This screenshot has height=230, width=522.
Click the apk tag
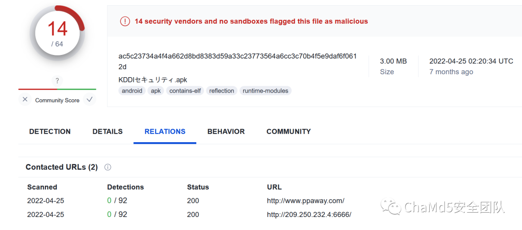pyautogui.click(x=156, y=91)
